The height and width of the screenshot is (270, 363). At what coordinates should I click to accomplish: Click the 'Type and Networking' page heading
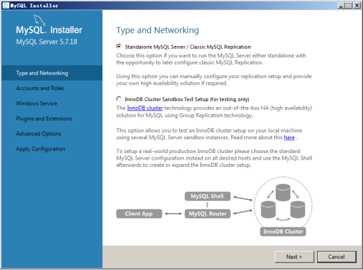(x=158, y=30)
